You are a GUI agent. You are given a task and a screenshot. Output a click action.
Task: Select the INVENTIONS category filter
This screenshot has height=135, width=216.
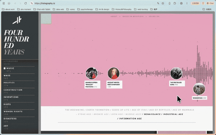(11, 97)
